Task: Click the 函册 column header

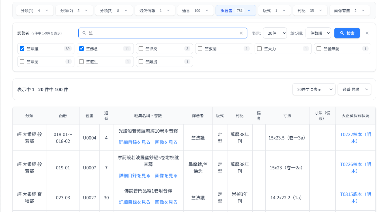Action: (63, 116)
